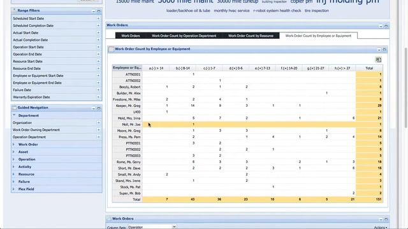
Task: Add the Scheduled Completion Date range filter
Action: (98, 25)
